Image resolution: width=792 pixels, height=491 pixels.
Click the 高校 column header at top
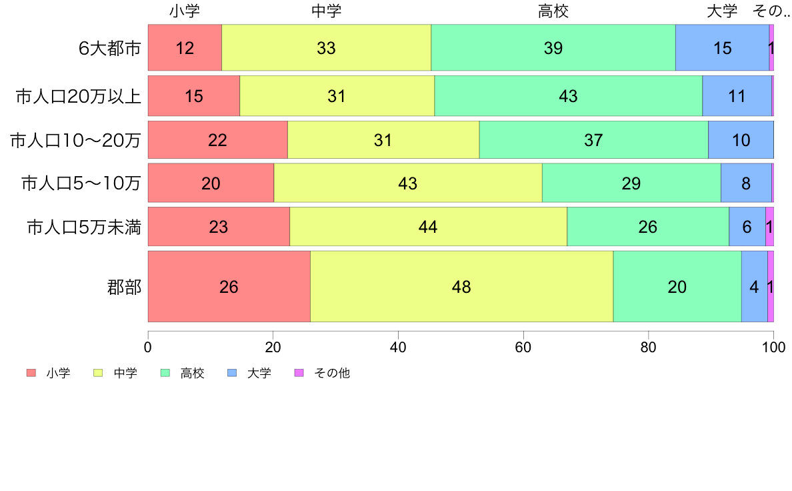(553, 11)
